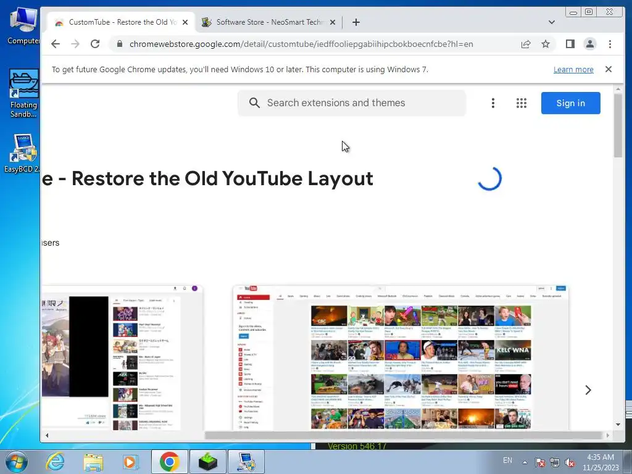Select the Chrome taskbar button
632x474 pixels.
(169, 462)
